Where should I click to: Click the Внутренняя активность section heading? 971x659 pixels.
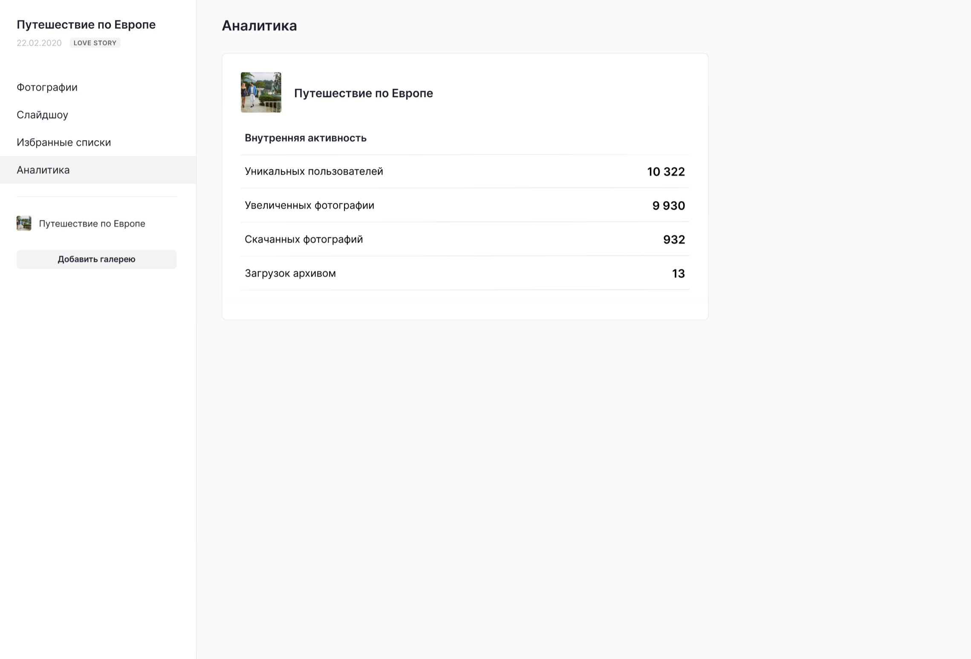pos(306,138)
